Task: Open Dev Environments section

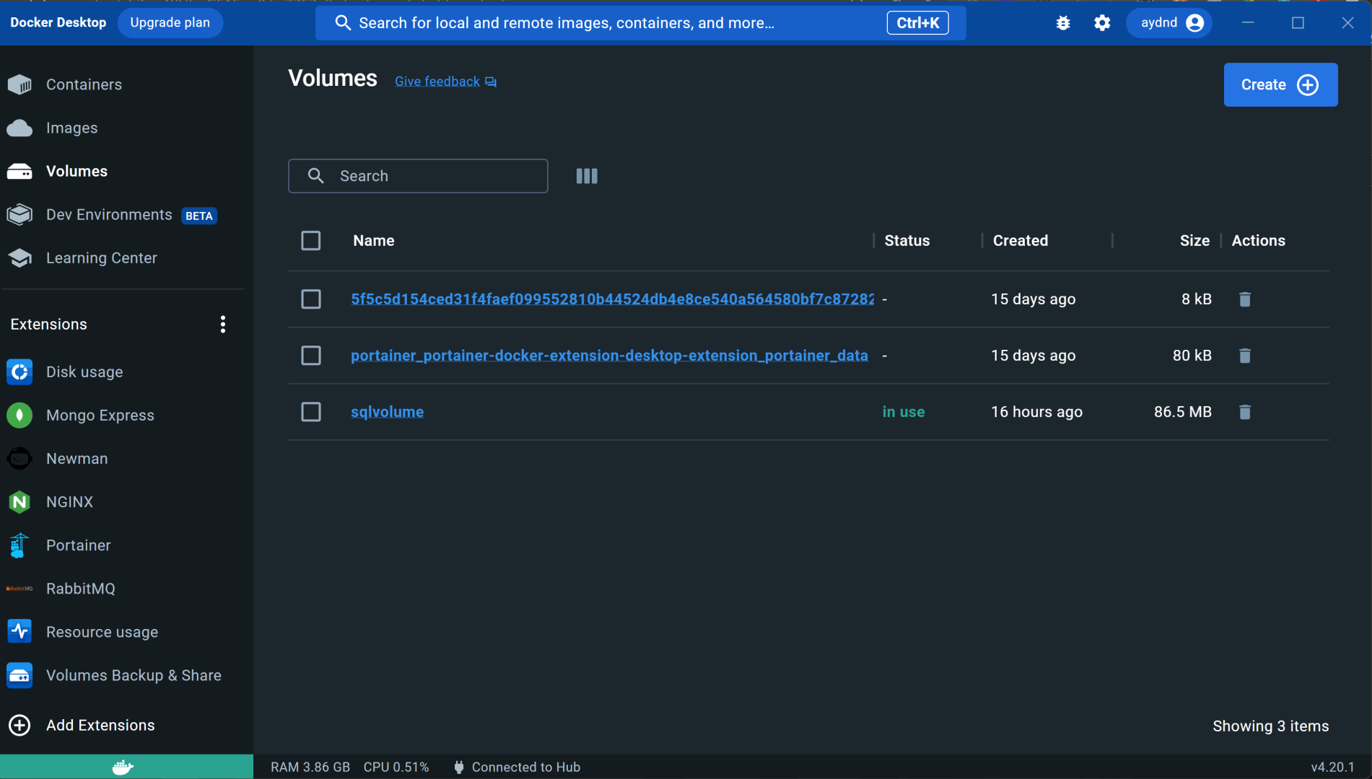Action: (109, 214)
